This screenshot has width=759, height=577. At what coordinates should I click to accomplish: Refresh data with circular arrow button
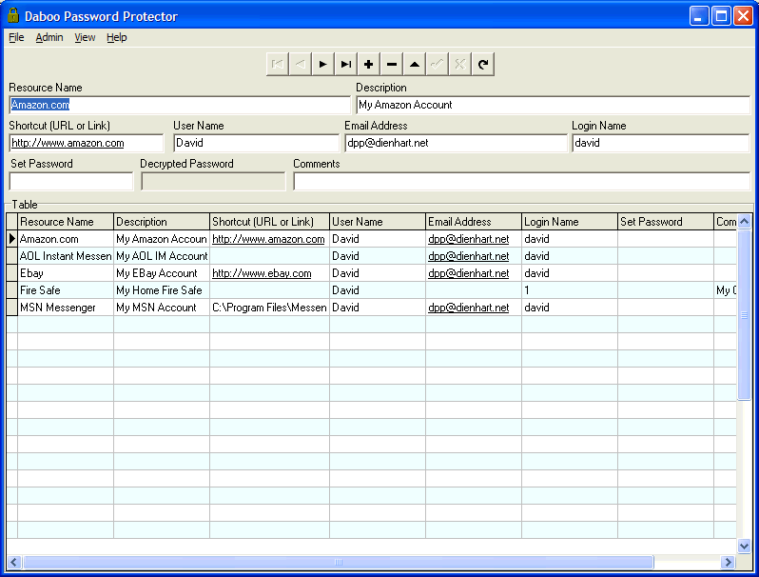pos(482,64)
